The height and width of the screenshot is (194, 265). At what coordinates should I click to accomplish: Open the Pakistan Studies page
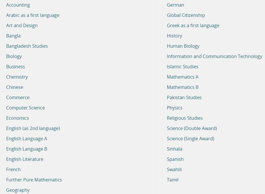point(184,97)
